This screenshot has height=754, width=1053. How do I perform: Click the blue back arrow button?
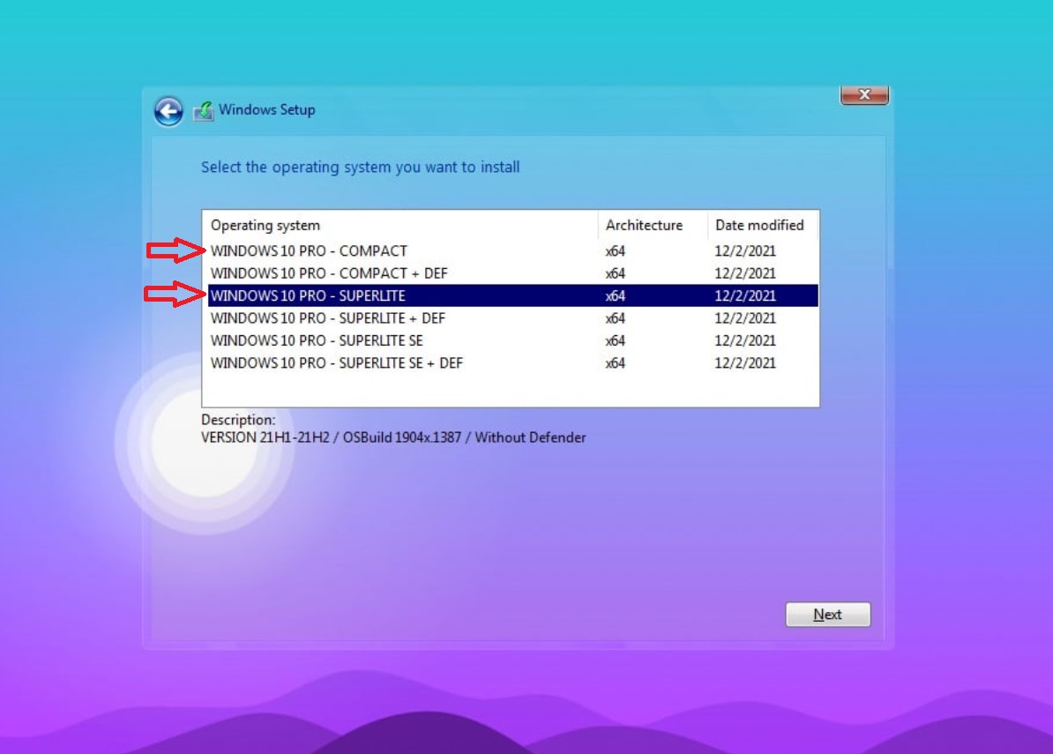click(168, 111)
